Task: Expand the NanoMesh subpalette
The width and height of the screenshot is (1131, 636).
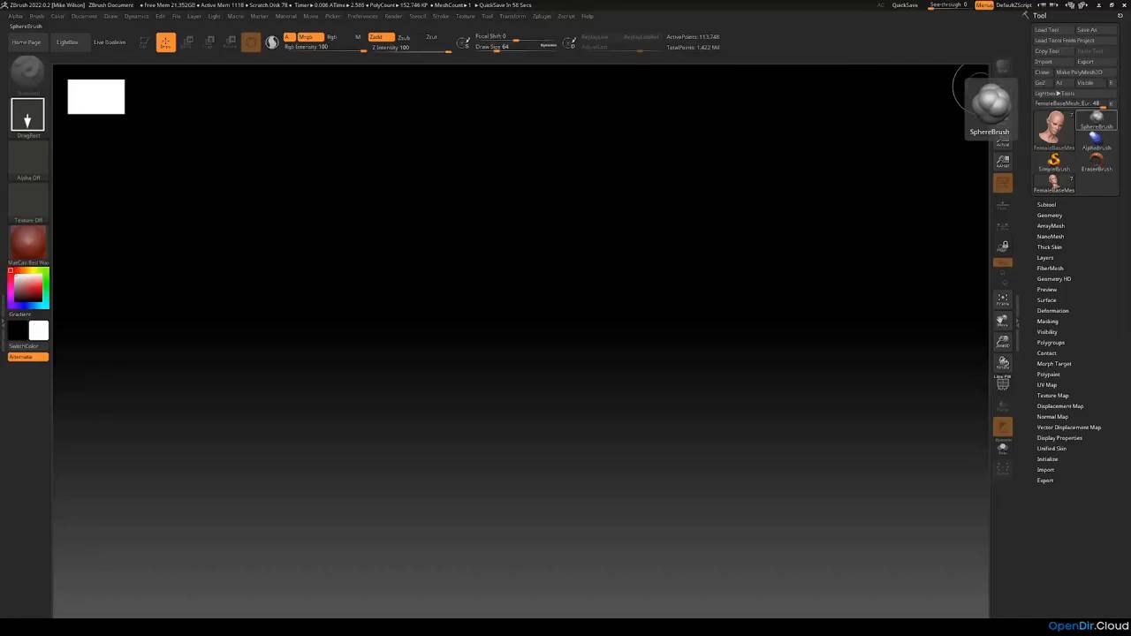Action: pyautogui.click(x=1051, y=237)
